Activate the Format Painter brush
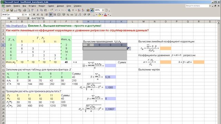Screen dimensions: 221x124 [x=51, y=10]
